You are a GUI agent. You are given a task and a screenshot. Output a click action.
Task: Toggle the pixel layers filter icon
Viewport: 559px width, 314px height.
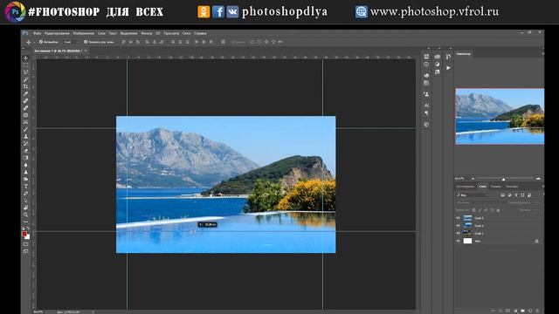pyautogui.click(x=502, y=195)
